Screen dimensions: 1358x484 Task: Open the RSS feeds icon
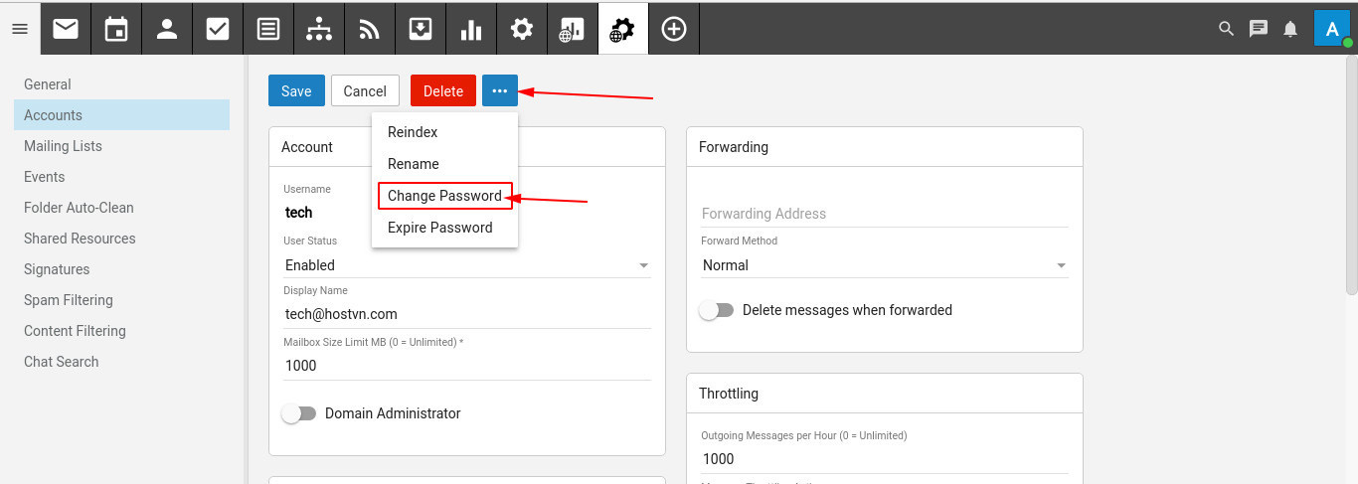coord(370,29)
